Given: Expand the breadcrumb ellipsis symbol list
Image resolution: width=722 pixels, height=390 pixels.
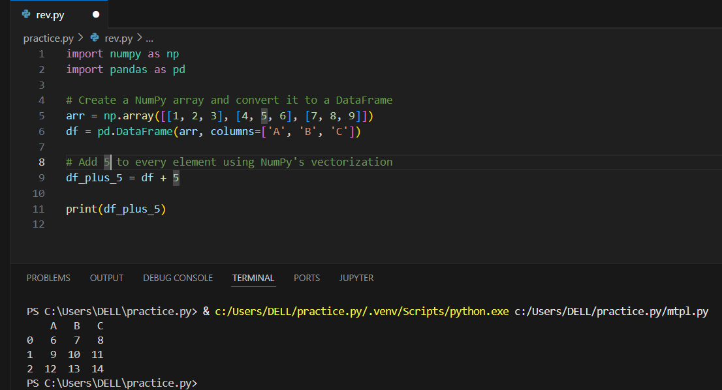Looking at the screenshot, I should 149,38.
